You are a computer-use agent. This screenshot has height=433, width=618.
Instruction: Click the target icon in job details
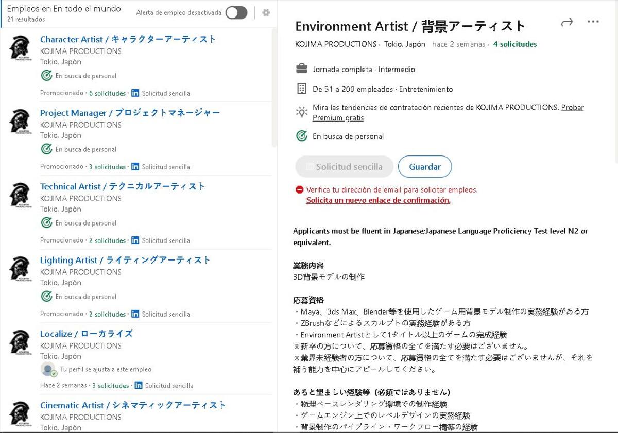pyautogui.click(x=302, y=136)
